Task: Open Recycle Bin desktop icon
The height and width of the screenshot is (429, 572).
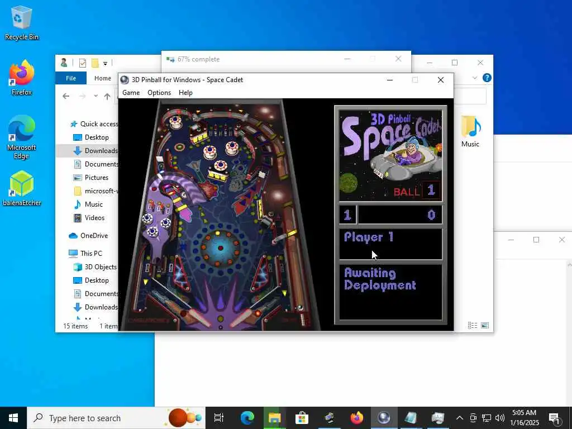Action: pos(22,22)
